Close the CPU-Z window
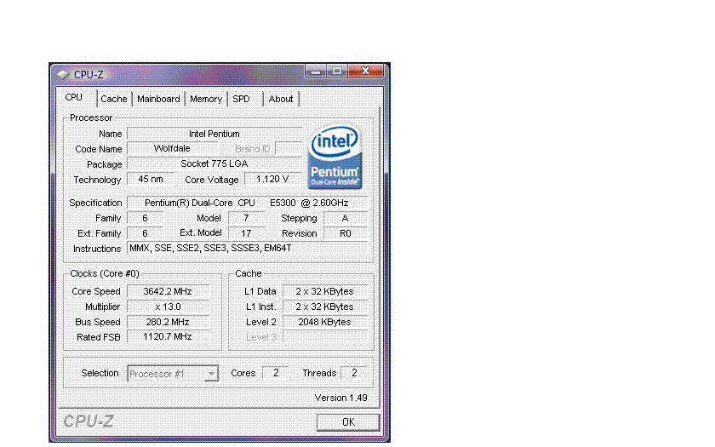This screenshot has height=447, width=715. point(365,72)
